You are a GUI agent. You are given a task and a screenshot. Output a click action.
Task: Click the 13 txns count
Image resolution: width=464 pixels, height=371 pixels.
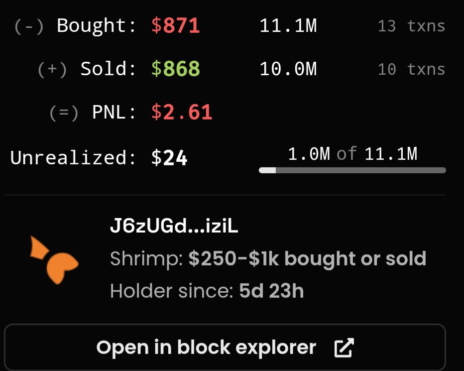(412, 26)
